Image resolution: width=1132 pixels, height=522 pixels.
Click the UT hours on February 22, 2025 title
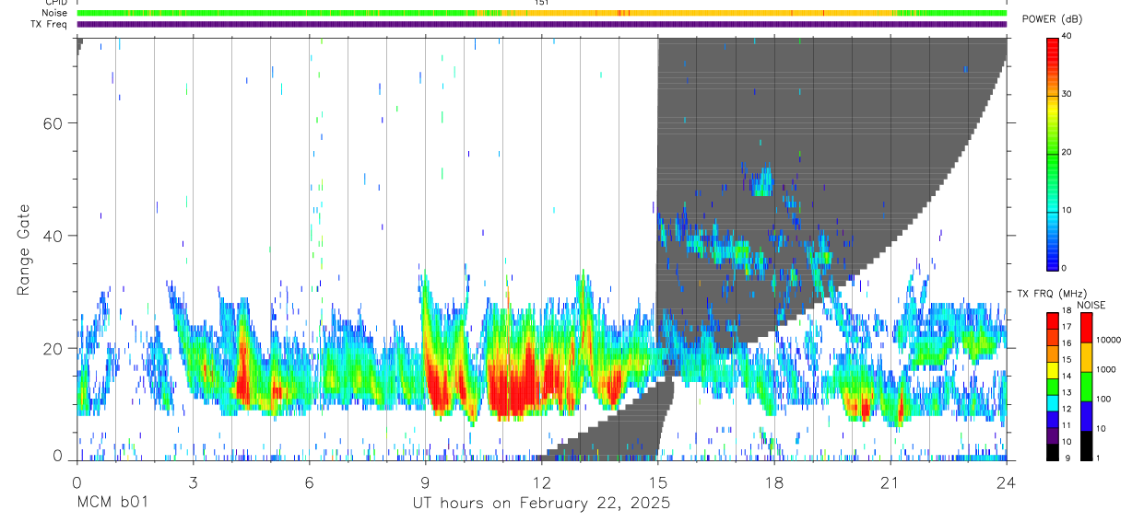point(541,504)
